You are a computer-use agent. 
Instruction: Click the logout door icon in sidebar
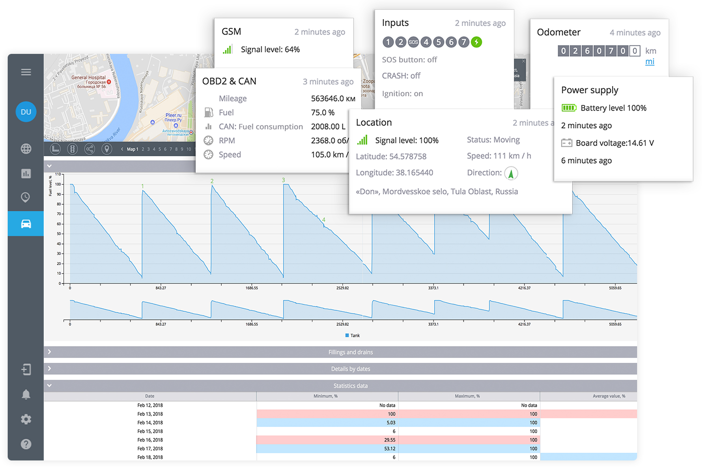tap(26, 369)
